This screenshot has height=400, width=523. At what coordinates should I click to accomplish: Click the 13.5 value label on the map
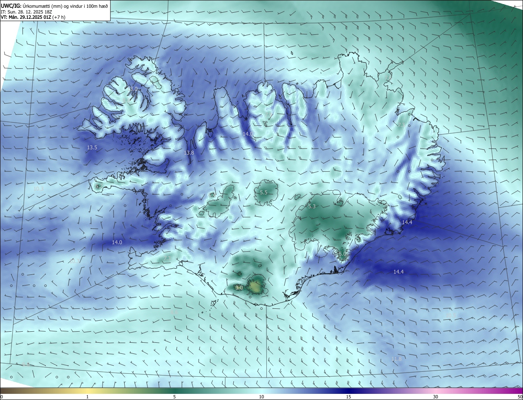click(x=92, y=147)
